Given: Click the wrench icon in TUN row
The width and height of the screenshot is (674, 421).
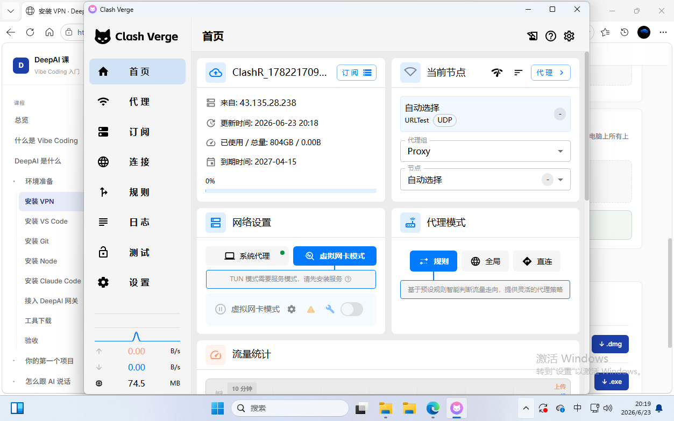Looking at the screenshot, I should 330,309.
